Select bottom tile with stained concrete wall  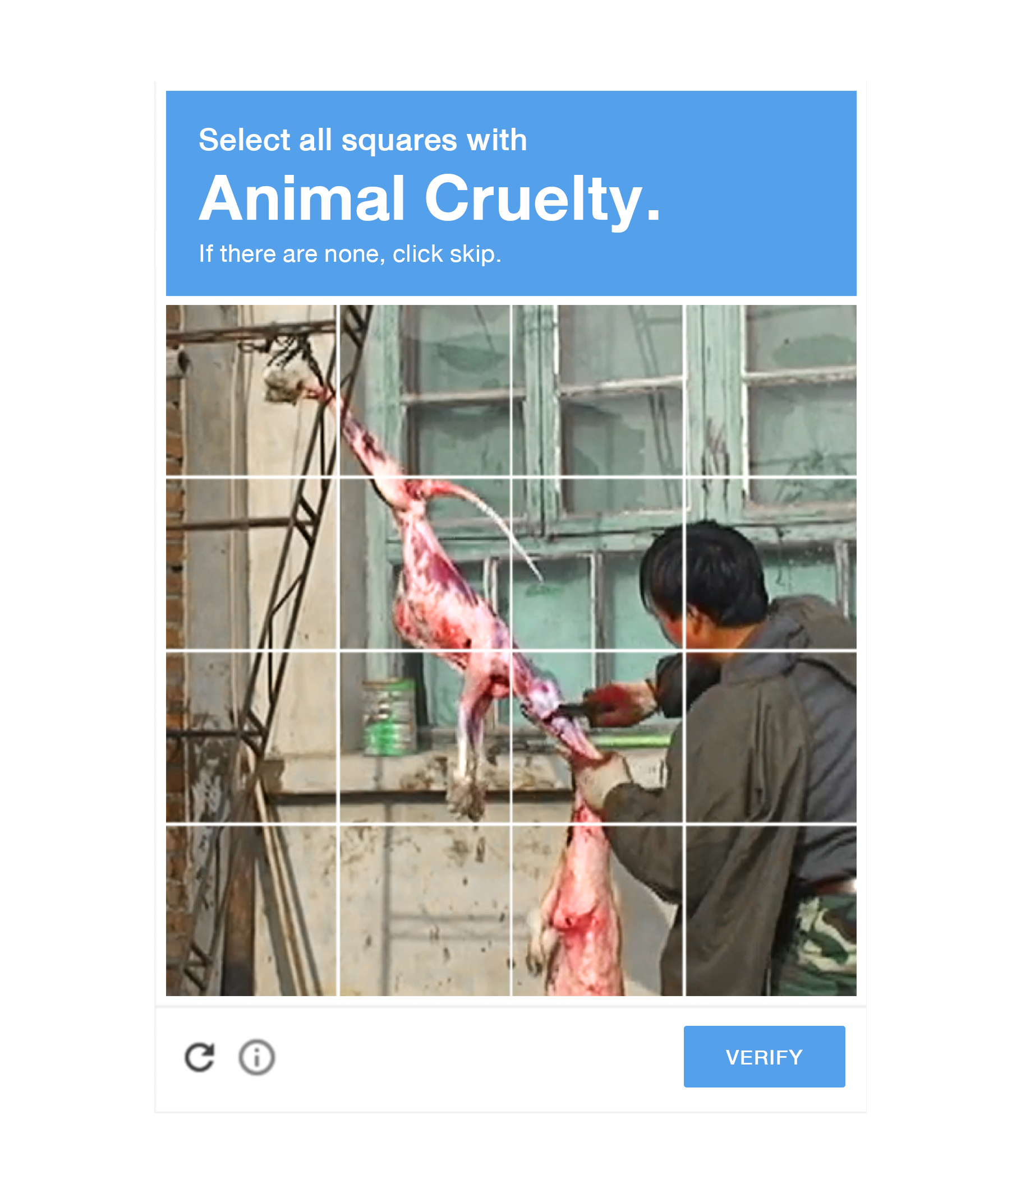tap(425, 910)
